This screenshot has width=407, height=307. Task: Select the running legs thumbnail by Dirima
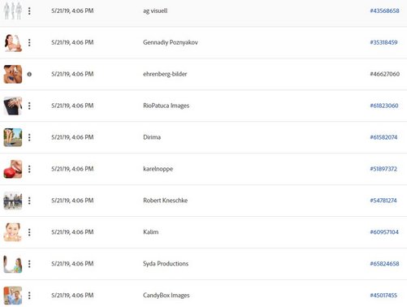point(13,137)
